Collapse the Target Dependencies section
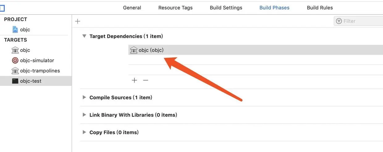 point(84,36)
